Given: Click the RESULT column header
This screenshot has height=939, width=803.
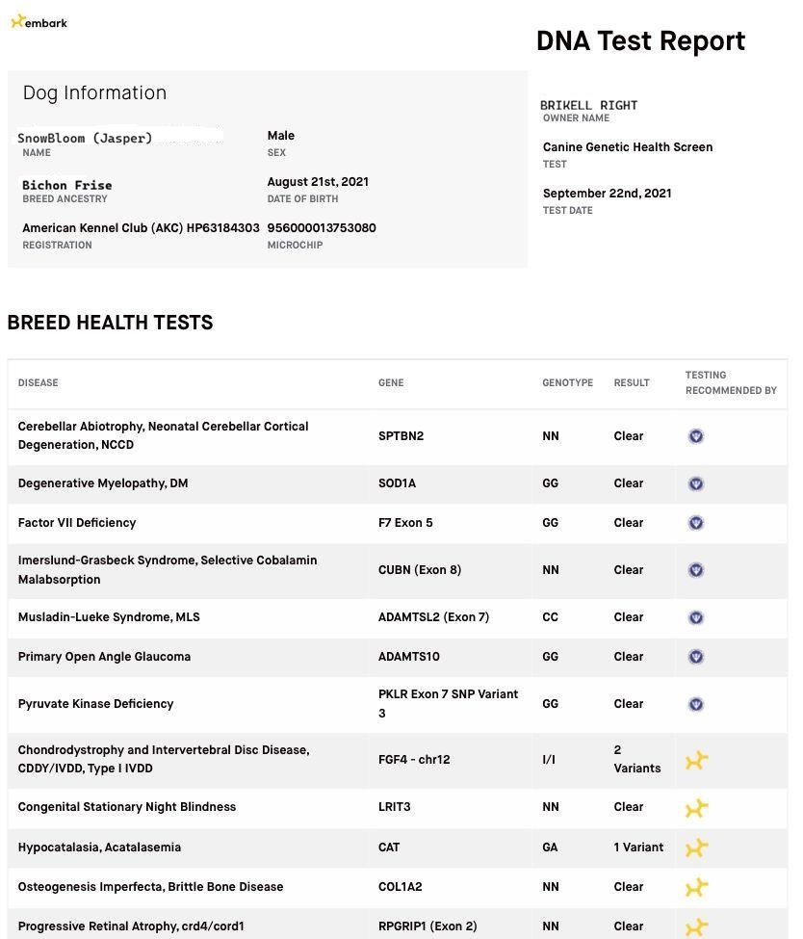Looking at the screenshot, I should [632, 383].
